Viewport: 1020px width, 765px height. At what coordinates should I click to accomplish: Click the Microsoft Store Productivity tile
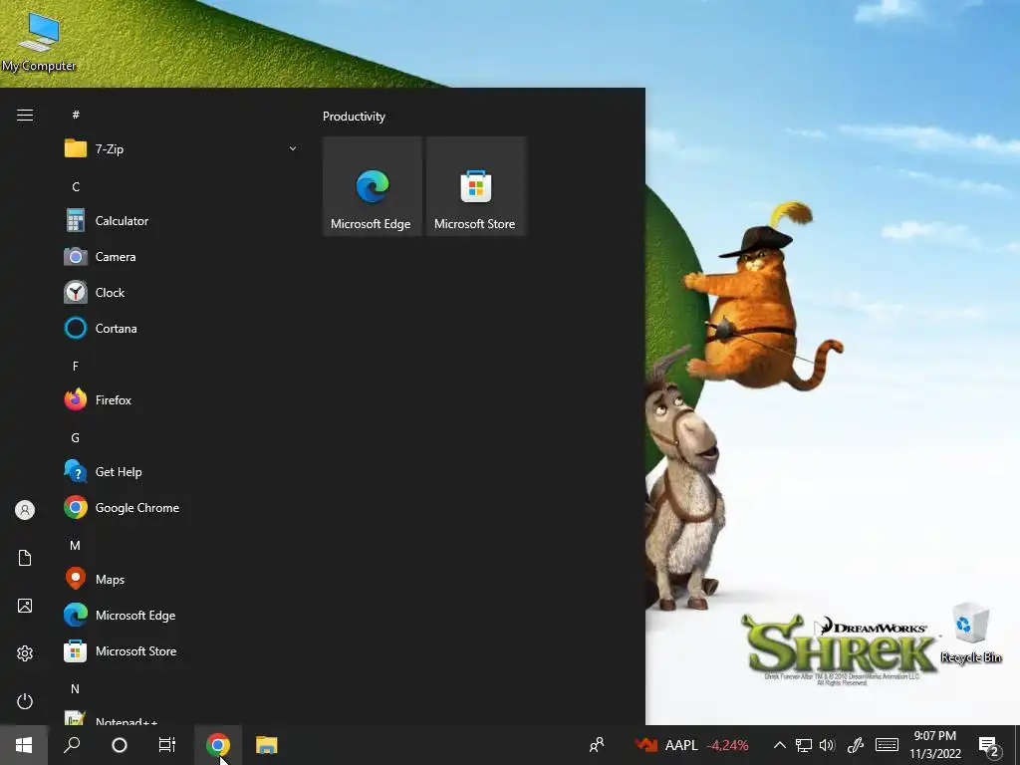[x=475, y=186]
